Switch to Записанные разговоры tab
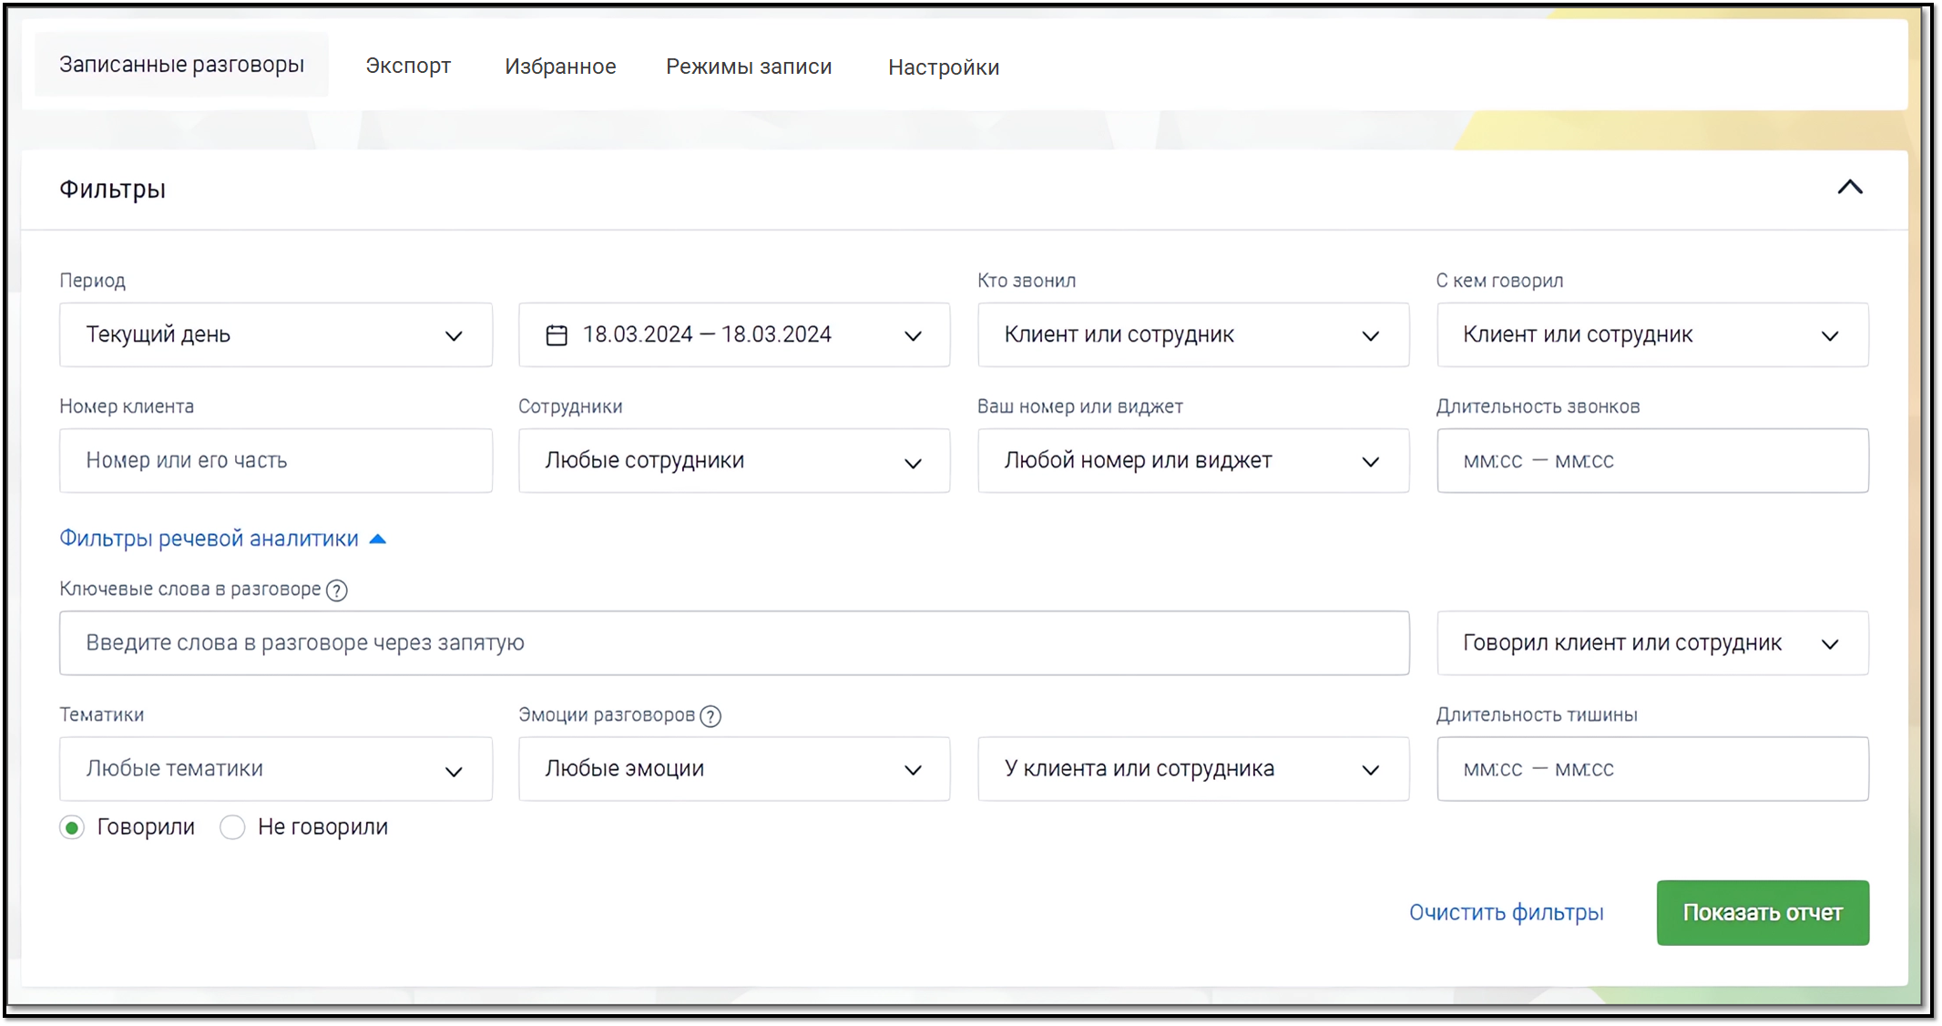Viewport: 1942px width, 1026px height. click(181, 65)
